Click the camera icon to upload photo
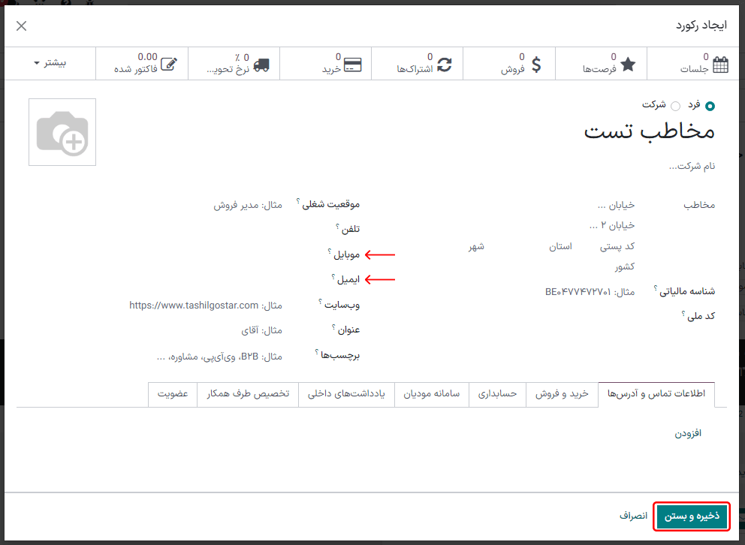This screenshot has height=545, width=745. click(x=62, y=132)
